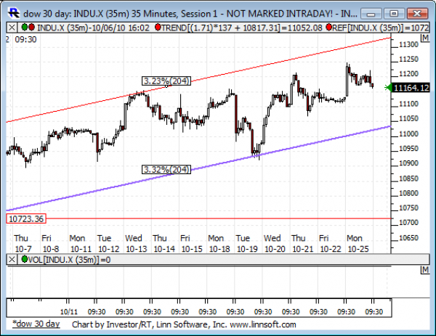Click the green last-price arrow marker
Image resolution: width=436 pixels, height=336 pixels.
pyautogui.click(x=388, y=88)
